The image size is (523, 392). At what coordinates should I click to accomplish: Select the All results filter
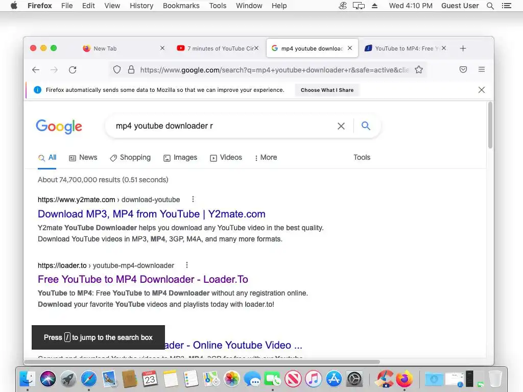(47, 157)
